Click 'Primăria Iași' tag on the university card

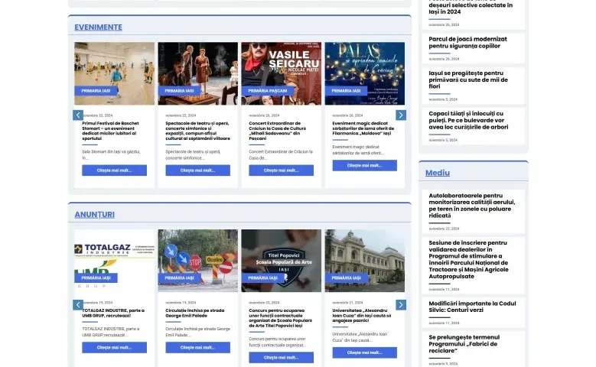[x=347, y=278]
